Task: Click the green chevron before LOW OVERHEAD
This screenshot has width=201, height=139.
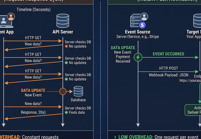Action: click(115, 137)
